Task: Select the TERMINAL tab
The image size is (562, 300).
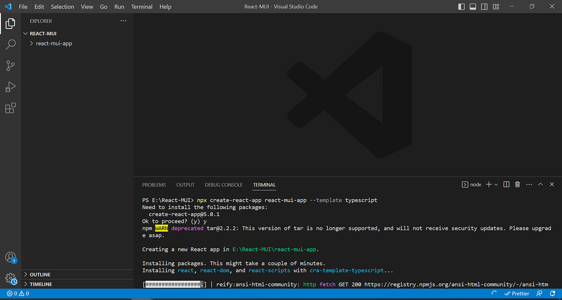Action: click(x=264, y=185)
